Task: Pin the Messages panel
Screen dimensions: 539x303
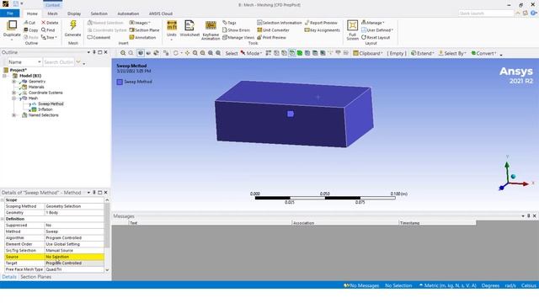Action: pyautogui.click(x=529, y=215)
